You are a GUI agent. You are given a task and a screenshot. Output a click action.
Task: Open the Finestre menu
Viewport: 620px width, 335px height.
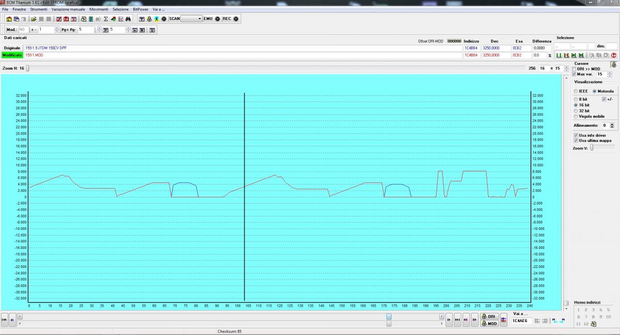(x=19, y=9)
